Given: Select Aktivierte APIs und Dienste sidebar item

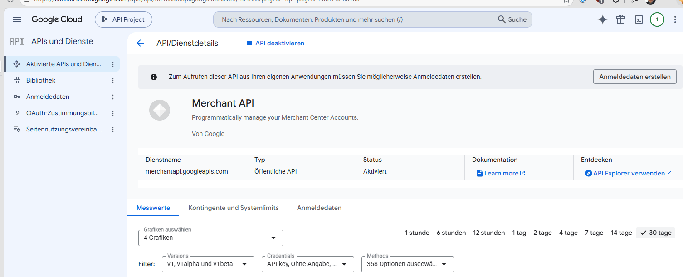Looking at the screenshot, I should [62, 64].
